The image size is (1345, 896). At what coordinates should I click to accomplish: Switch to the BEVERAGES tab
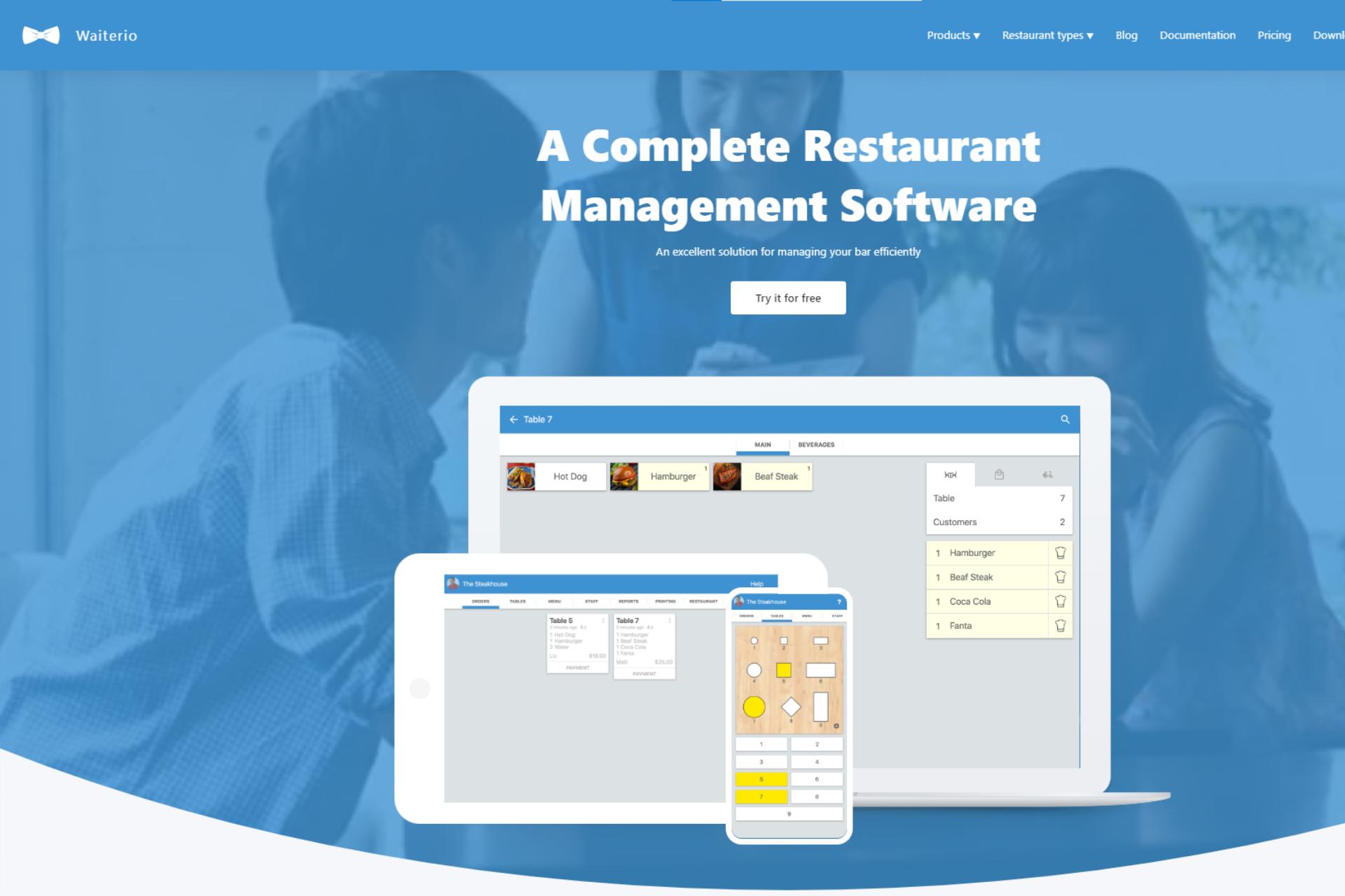point(815,444)
